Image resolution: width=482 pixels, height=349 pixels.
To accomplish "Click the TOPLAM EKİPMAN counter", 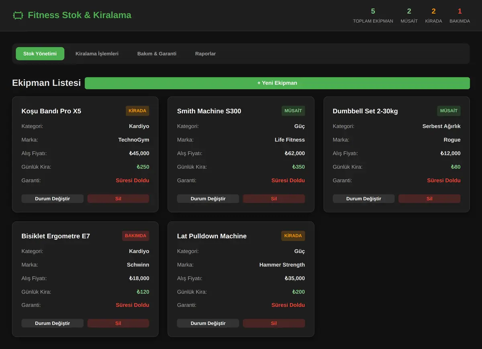I will point(373,16).
